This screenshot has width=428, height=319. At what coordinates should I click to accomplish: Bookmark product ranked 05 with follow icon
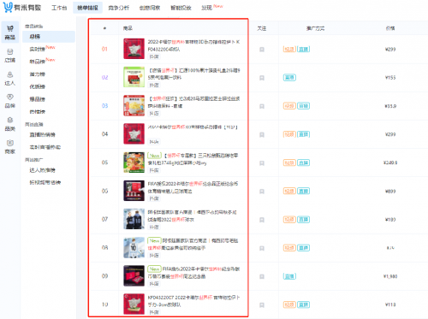pos(262,163)
